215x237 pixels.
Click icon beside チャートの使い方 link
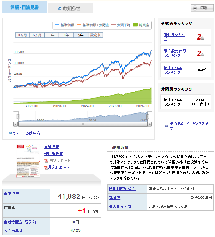click(10, 133)
